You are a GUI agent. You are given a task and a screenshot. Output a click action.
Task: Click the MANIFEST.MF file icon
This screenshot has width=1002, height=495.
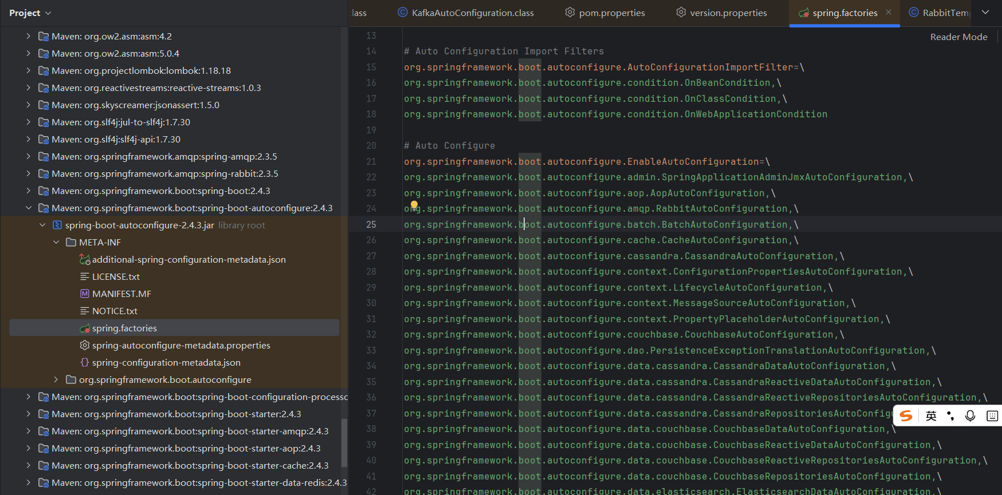coord(85,294)
